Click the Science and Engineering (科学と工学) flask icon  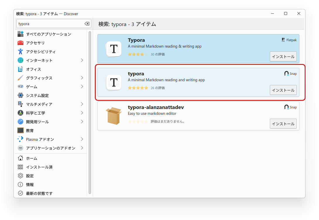[x=20, y=113]
